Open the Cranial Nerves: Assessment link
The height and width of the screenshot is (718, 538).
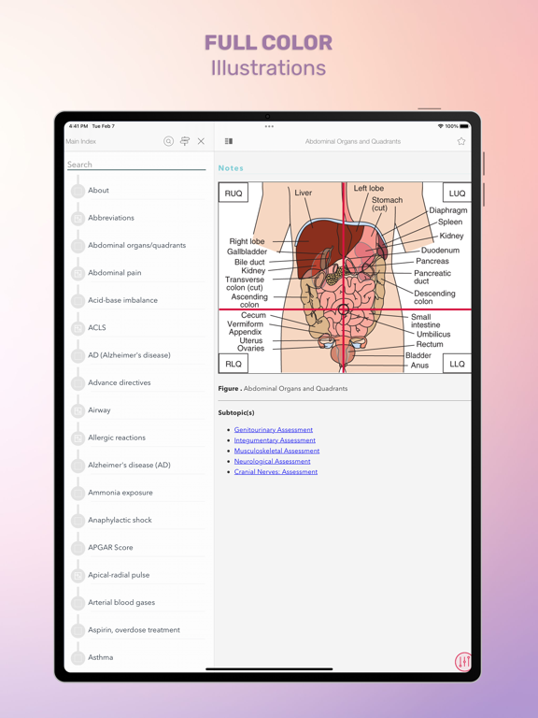point(276,471)
